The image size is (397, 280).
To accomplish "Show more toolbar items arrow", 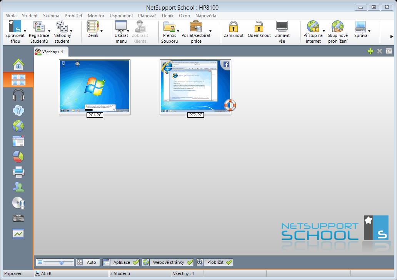I will [392, 37].
